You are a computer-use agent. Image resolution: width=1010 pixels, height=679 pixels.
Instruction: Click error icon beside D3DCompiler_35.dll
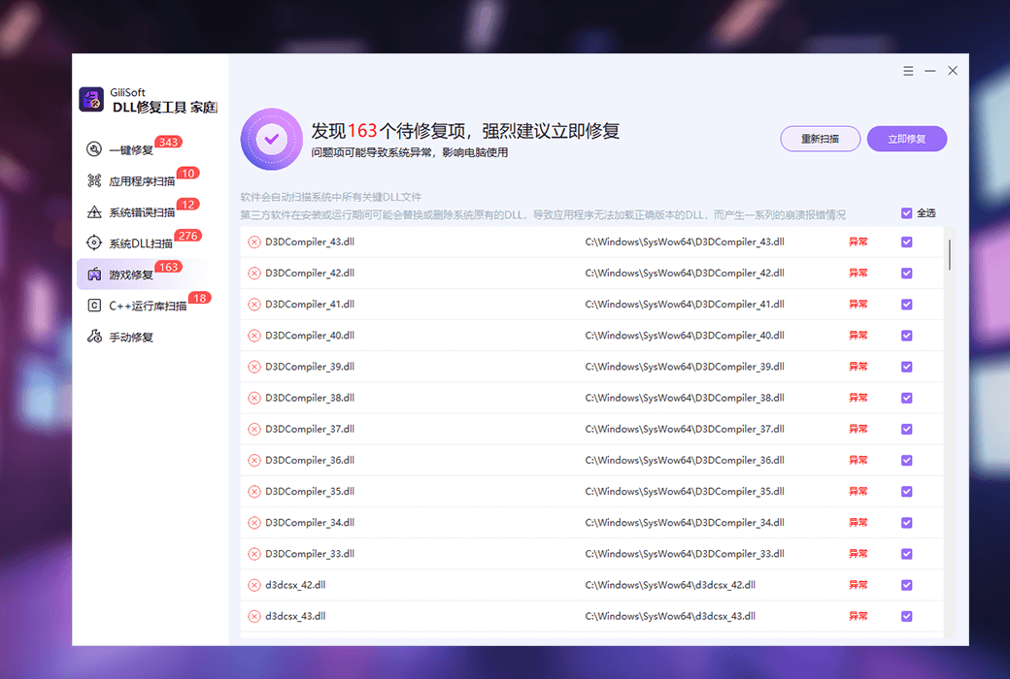[254, 492]
